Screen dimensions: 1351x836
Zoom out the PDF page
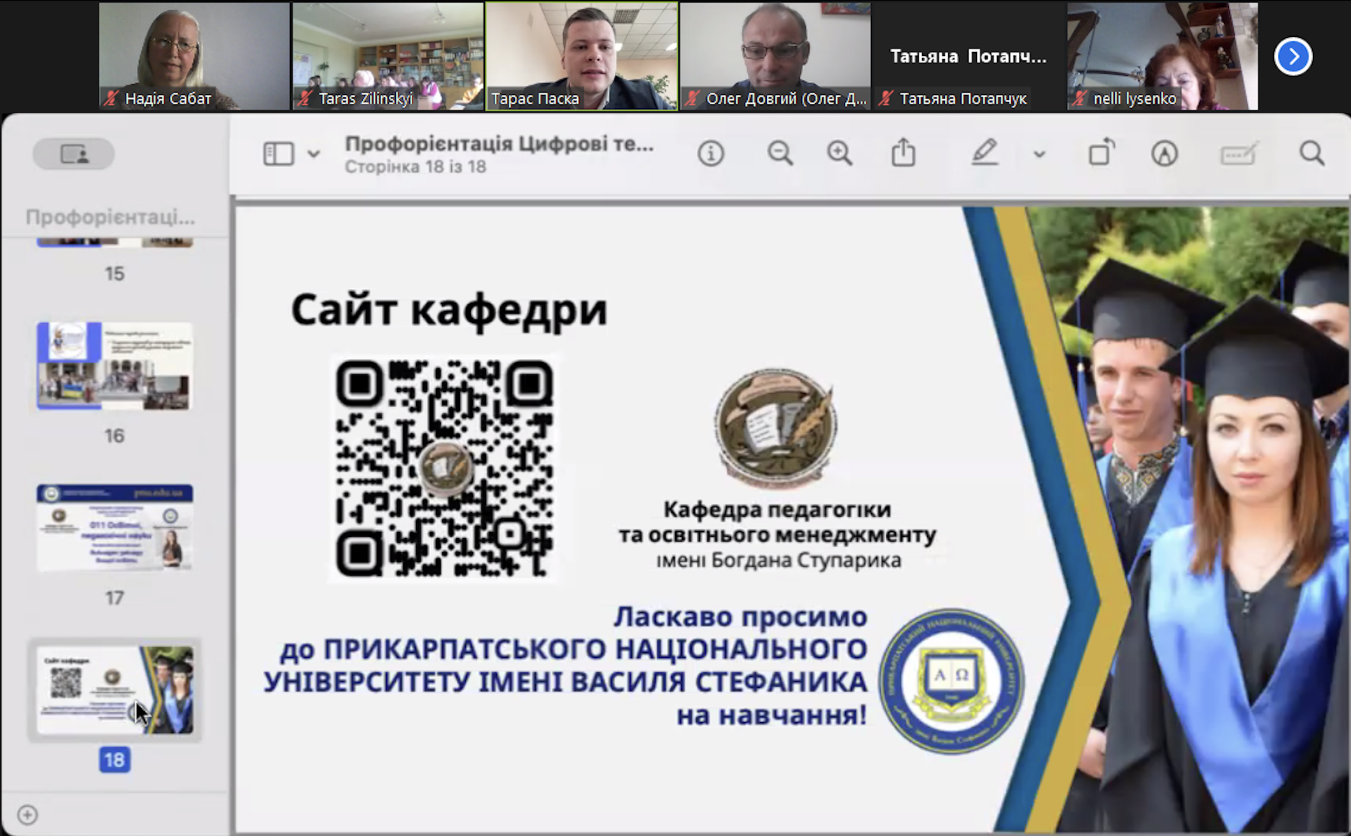pos(780,154)
